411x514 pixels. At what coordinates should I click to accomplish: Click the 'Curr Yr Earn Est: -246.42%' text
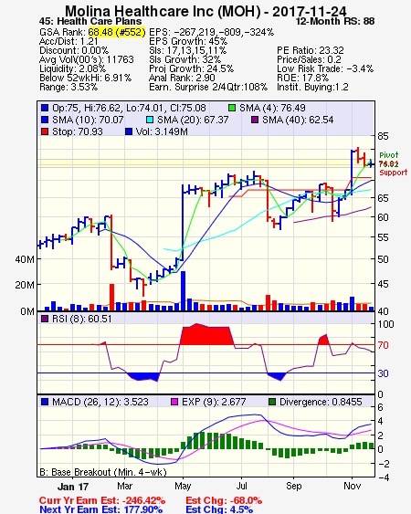[102, 501]
